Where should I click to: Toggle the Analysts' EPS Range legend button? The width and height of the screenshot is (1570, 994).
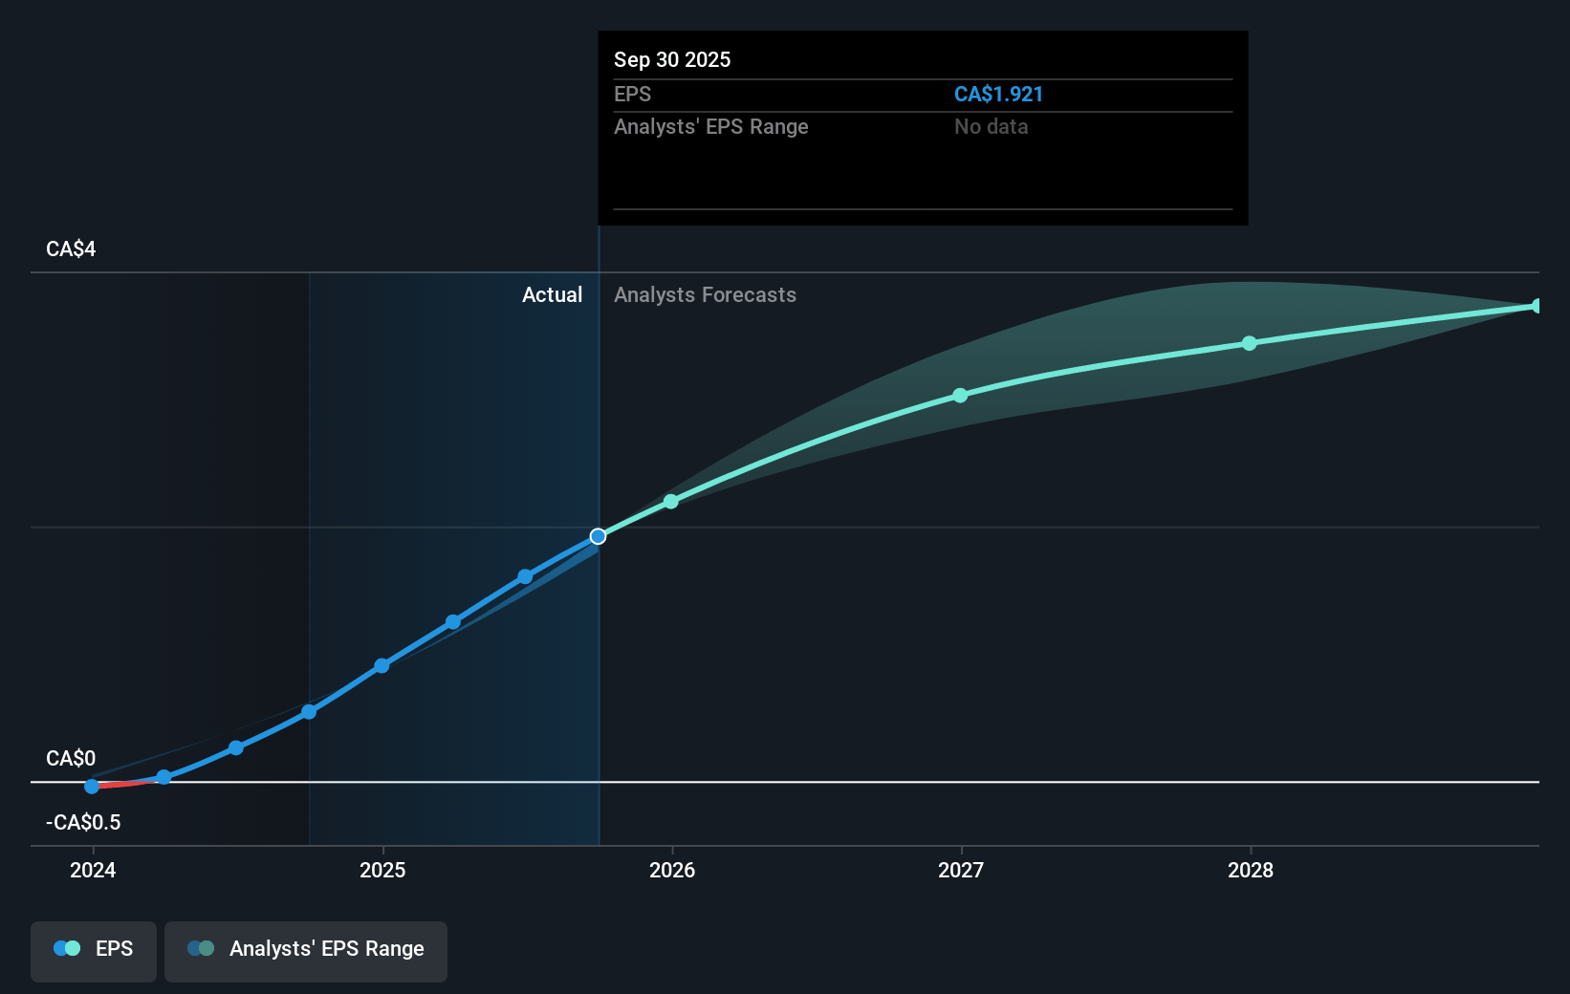click(306, 950)
